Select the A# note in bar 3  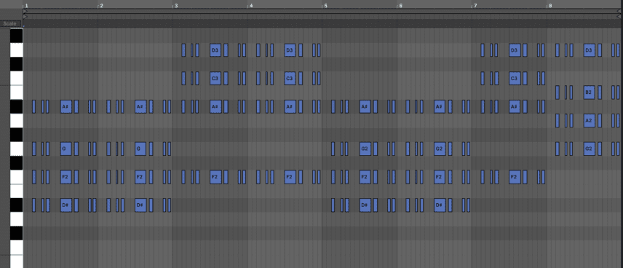click(x=215, y=106)
